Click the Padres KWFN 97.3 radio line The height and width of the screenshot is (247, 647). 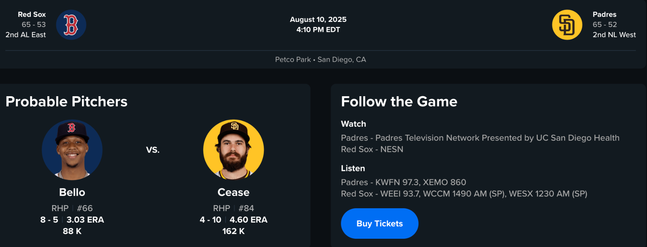point(403,182)
